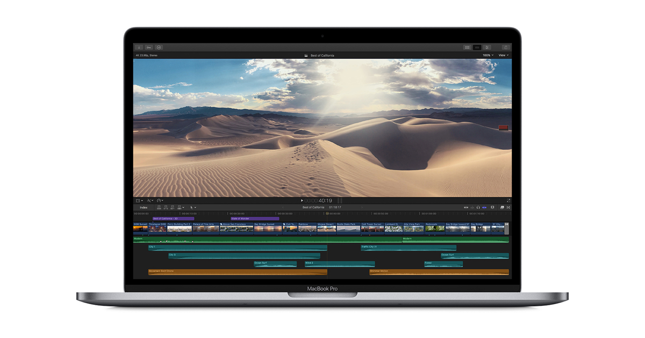Enable audio skimming in the timeline toolbar

click(471, 207)
